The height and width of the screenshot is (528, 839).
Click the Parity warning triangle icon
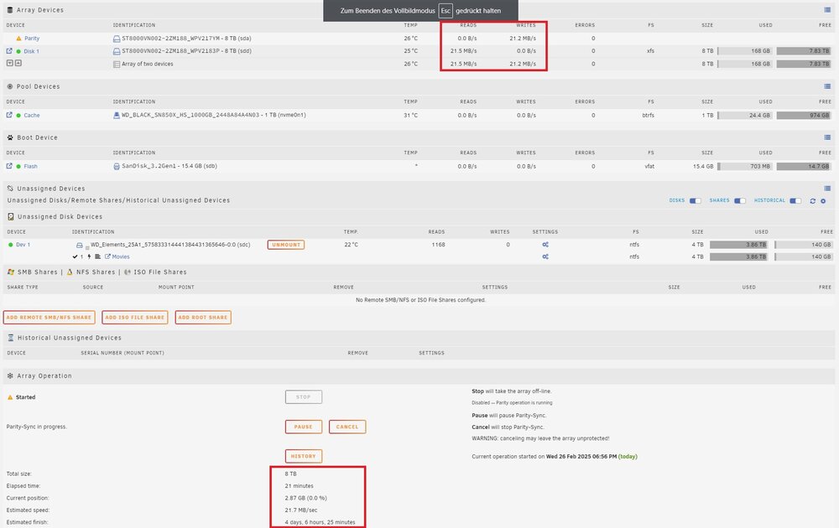coord(18,39)
